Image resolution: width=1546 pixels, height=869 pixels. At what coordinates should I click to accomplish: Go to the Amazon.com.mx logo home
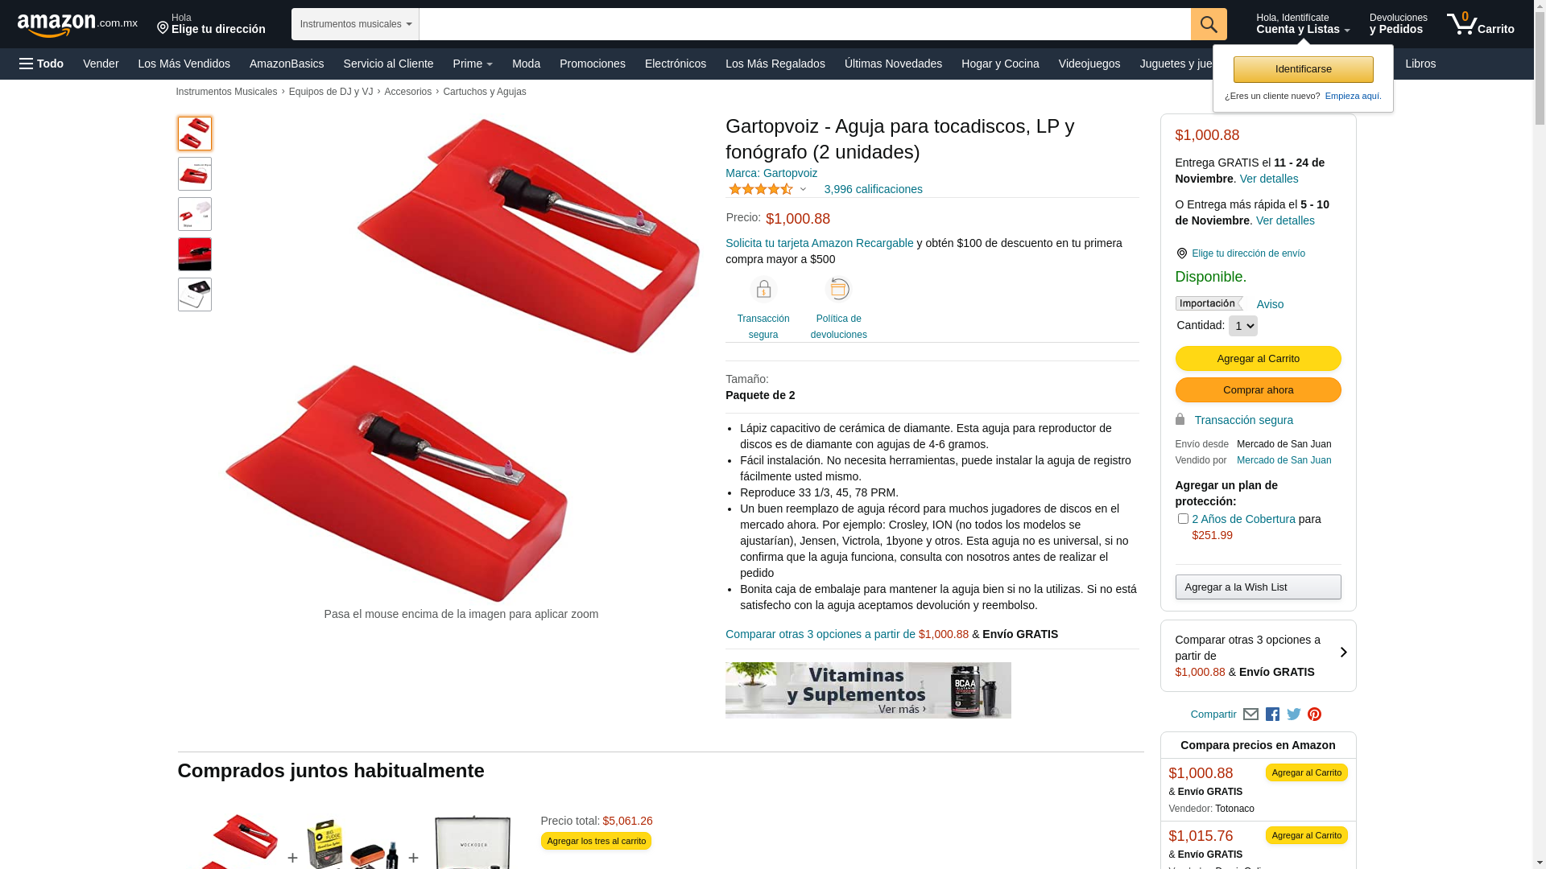click(77, 25)
